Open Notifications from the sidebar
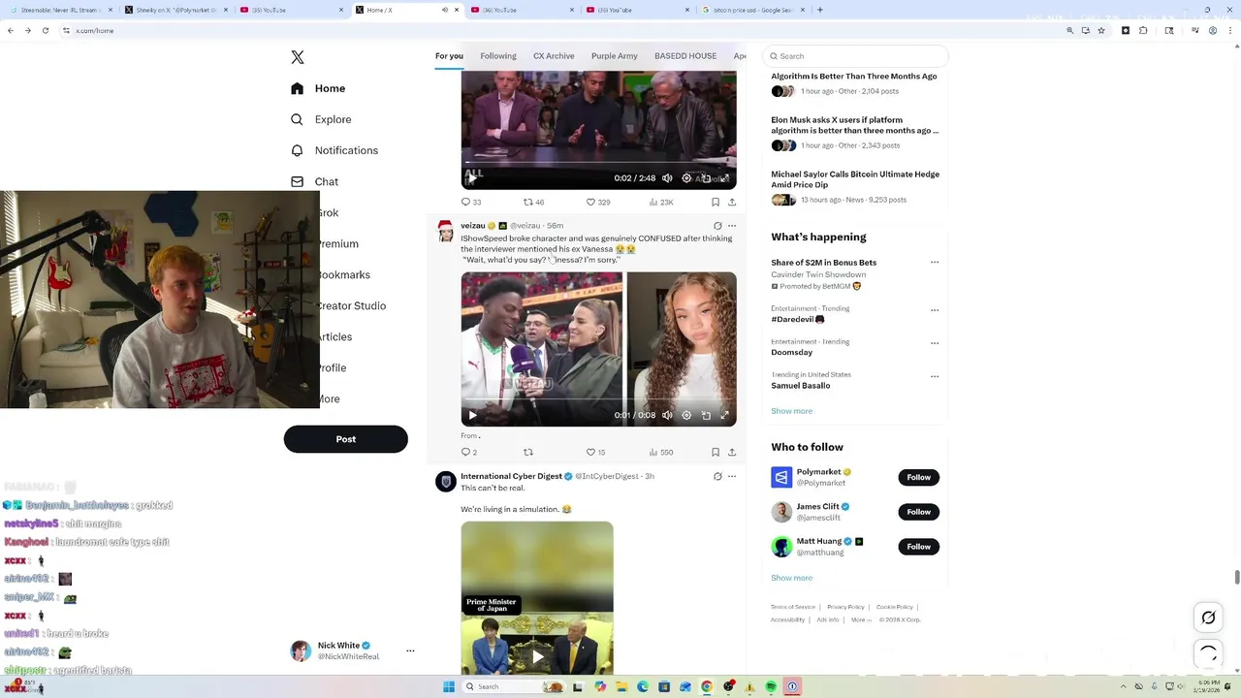The height and width of the screenshot is (698, 1241). [x=334, y=150]
